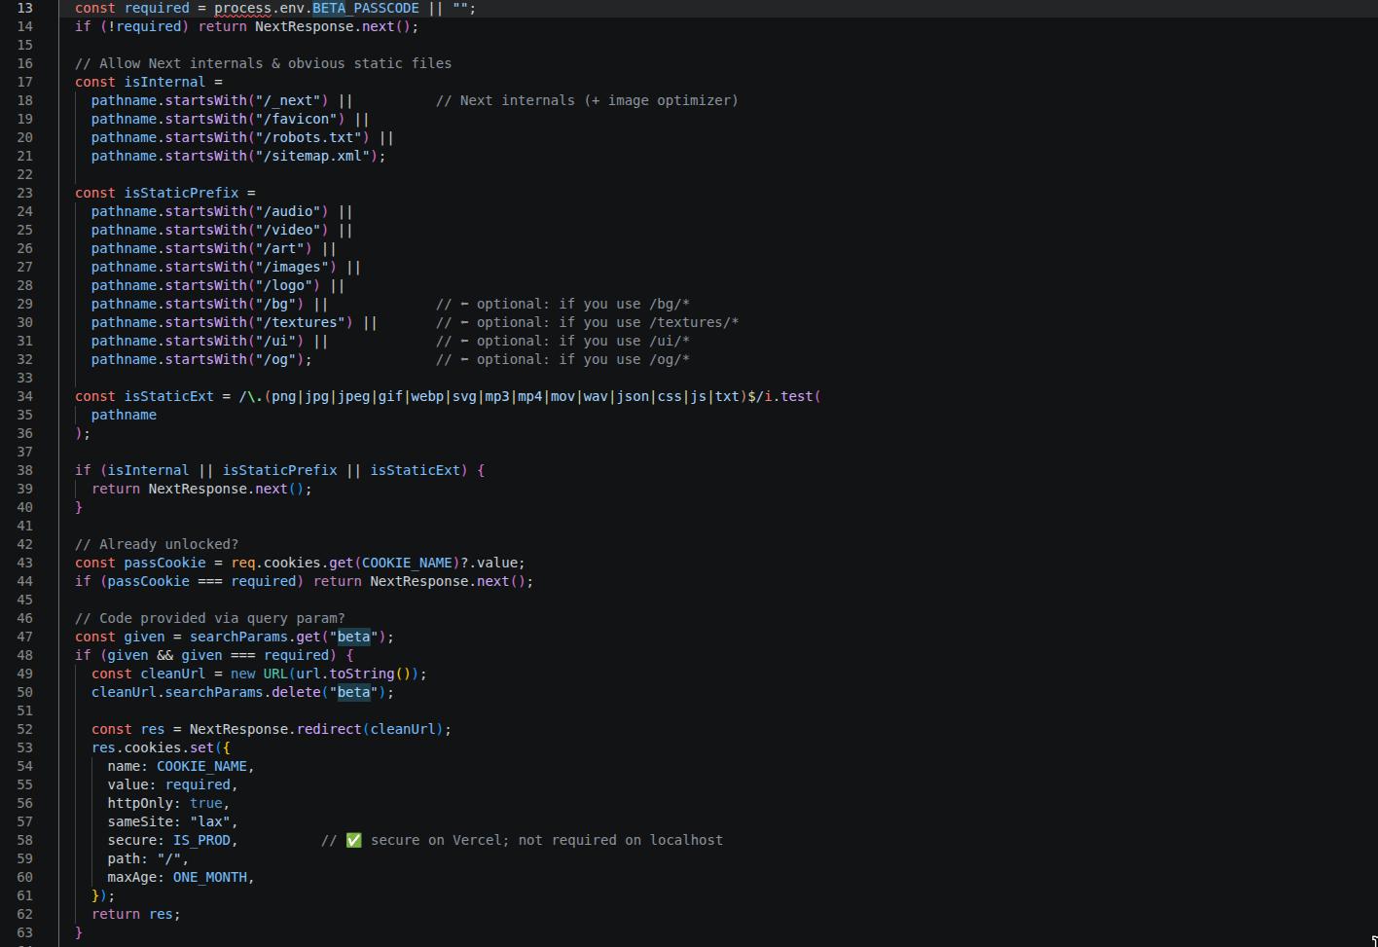Click line number 51 in the gutter
The width and height of the screenshot is (1378, 947).
[24, 710]
